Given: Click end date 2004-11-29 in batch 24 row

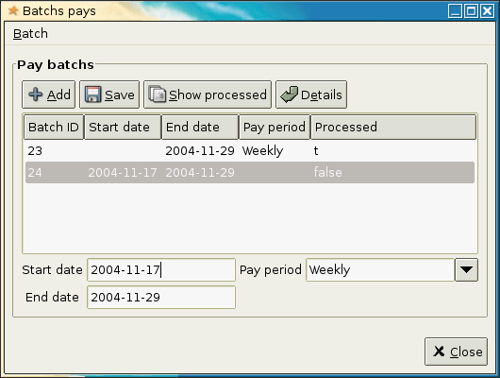Looking at the screenshot, I should pos(200,173).
